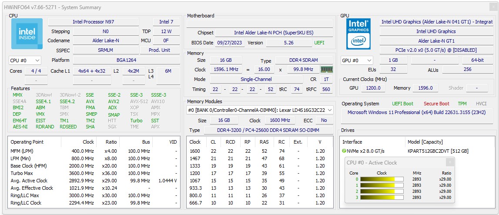Click the Ring/LLC Max row
Viewport: 499px width, 215px height.
point(94,195)
